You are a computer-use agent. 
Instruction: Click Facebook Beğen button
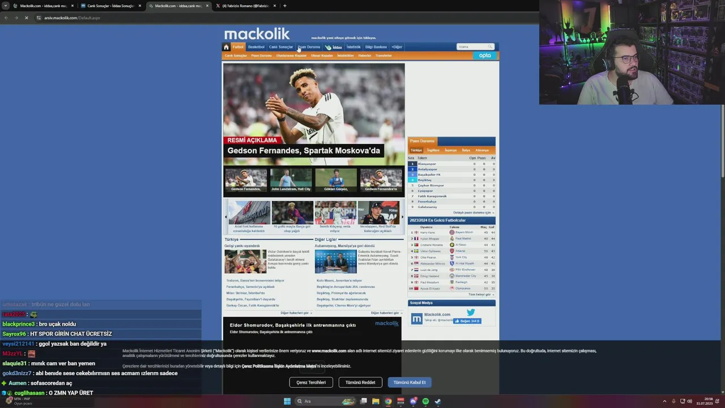(467, 321)
